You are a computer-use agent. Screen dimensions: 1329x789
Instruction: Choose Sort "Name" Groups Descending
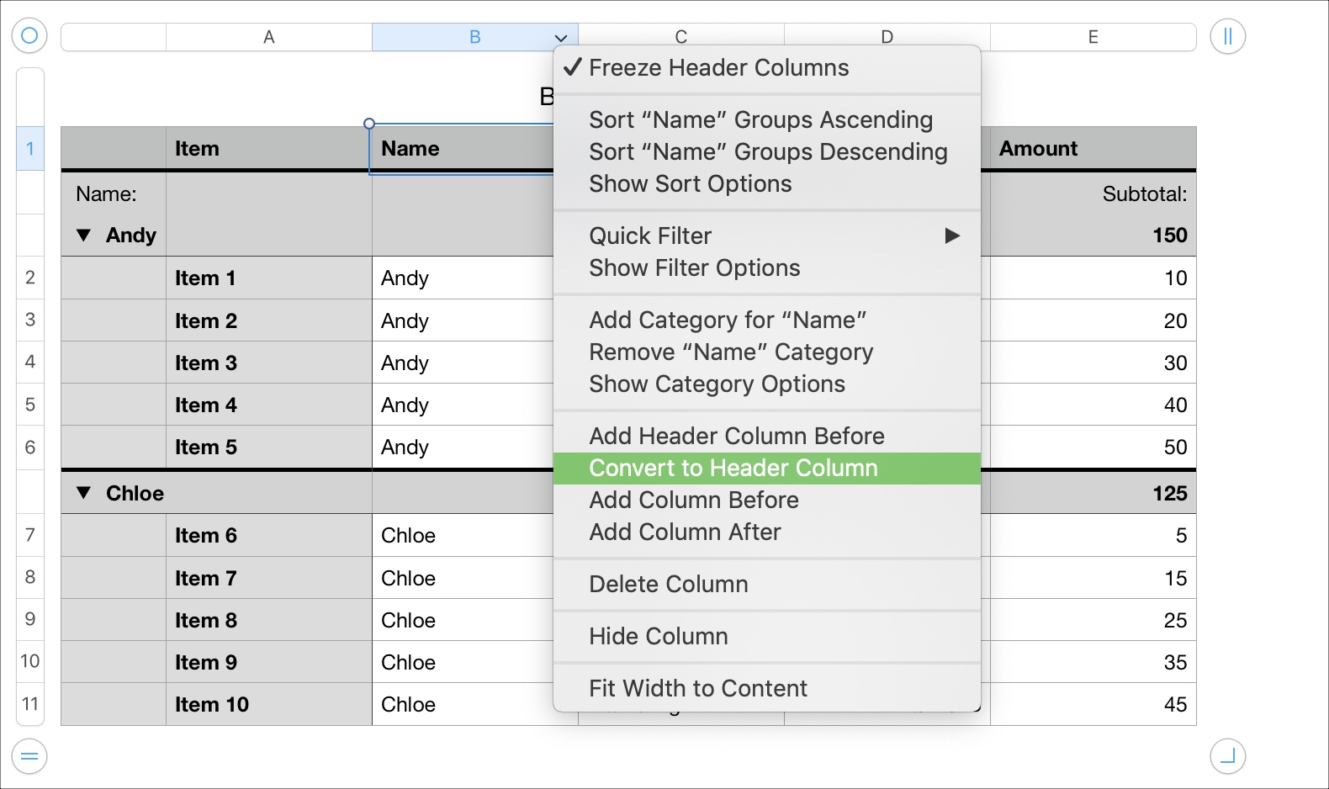(767, 152)
